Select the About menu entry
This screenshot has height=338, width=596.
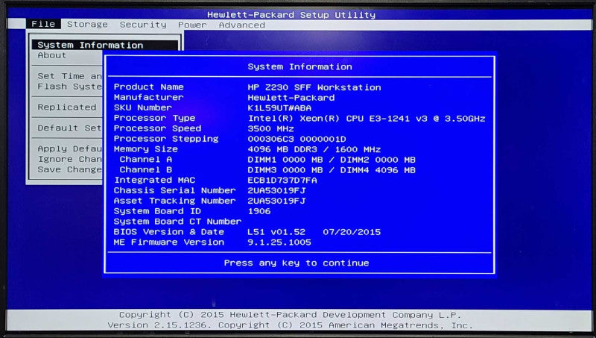coord(52,55)
